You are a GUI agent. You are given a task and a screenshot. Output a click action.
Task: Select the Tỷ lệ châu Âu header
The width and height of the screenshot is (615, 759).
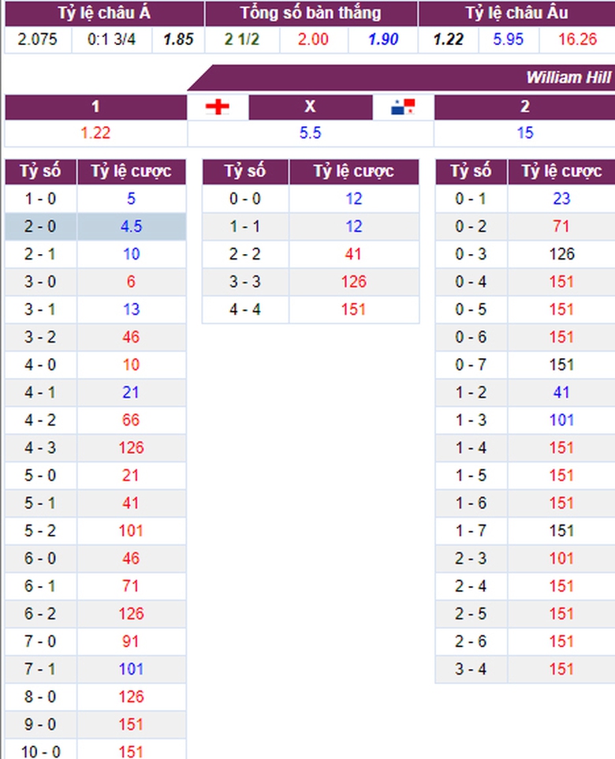click(x=516, y=13)
